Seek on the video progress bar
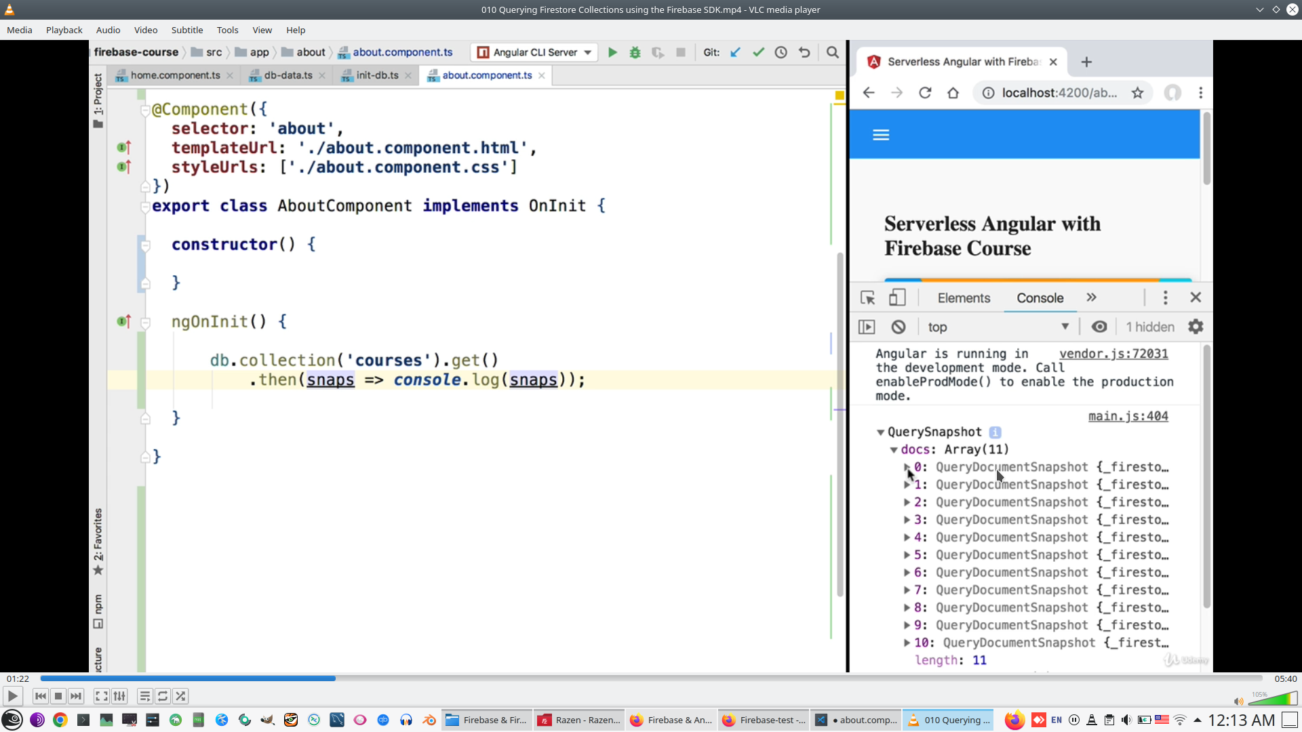Image resolution: width=1302 pixels, height=732 pixels. pyautogui.click(x=651, y=678)
